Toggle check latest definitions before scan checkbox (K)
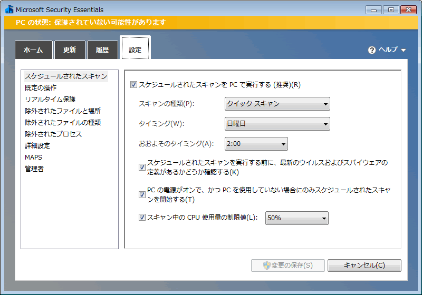This screenshot has width=422, height=295. click(x=142, y=168)
